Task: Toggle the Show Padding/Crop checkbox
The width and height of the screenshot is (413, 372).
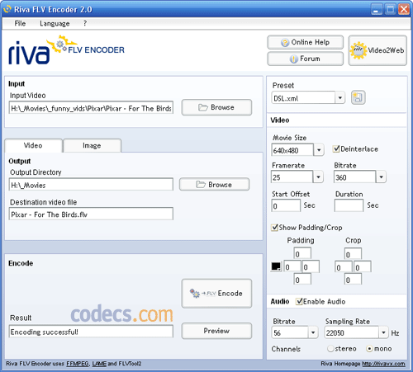Action: [x=274, y=228]
